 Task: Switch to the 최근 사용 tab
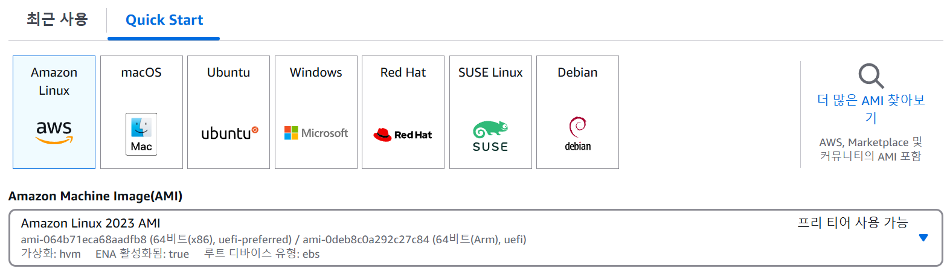tap(57, 19)
